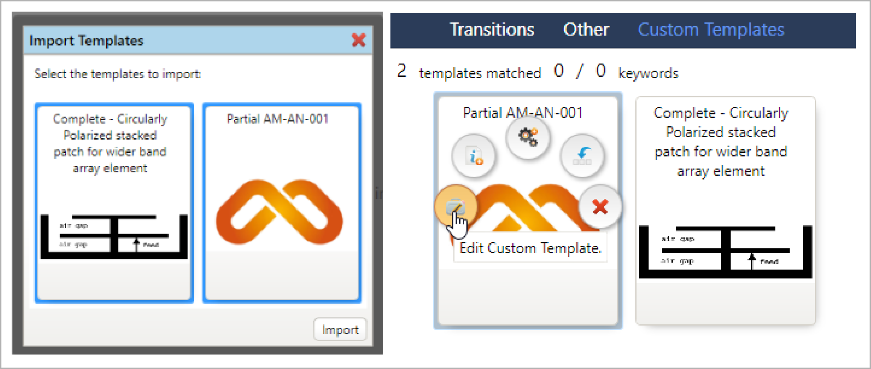871x369 pixels.
Task: Click the patch antenna diagram in Import Templates
Action: pyautogui.click(x=114, y=236)
